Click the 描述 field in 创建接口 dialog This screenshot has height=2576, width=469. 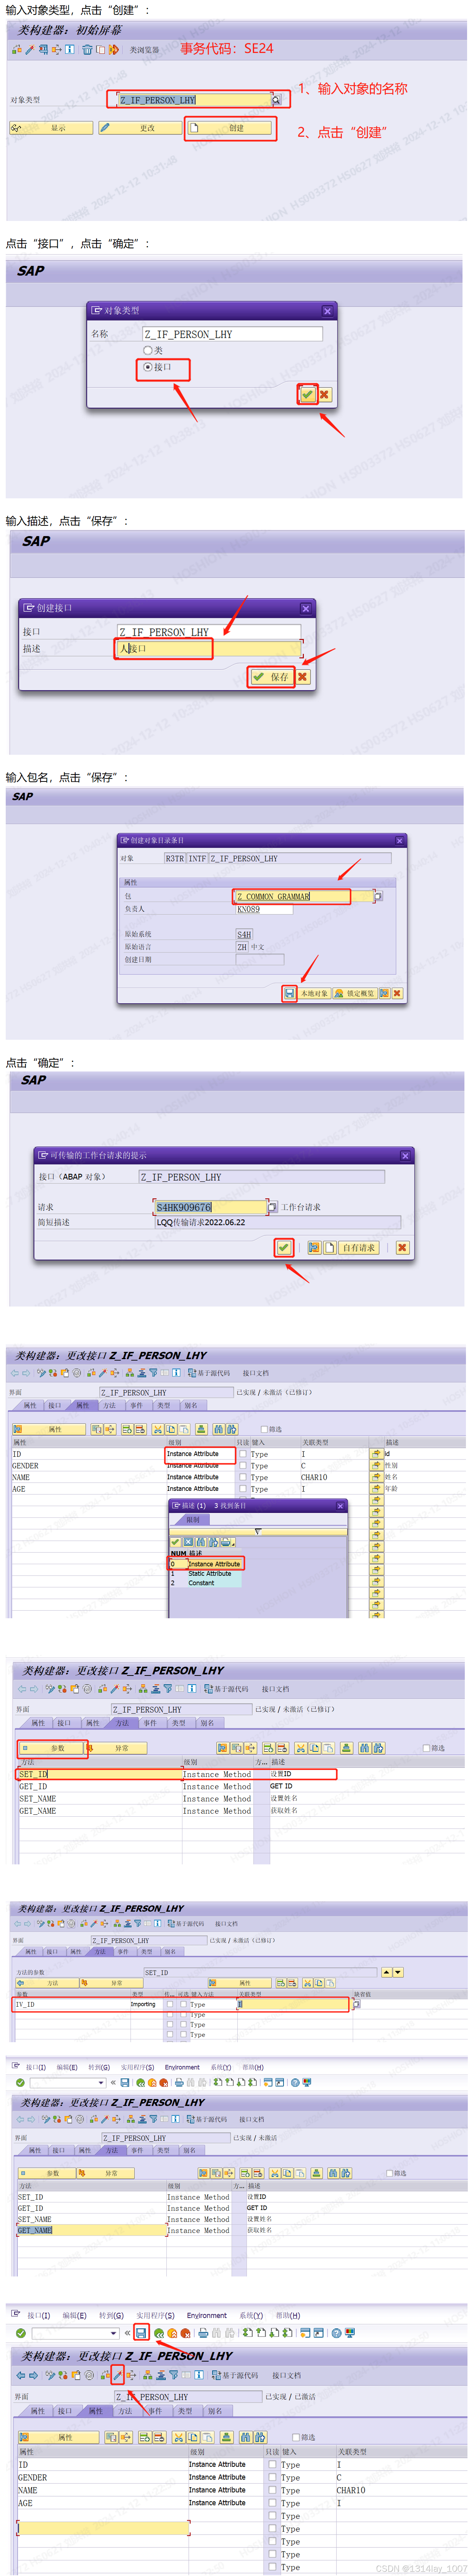[x=209, y=649]
